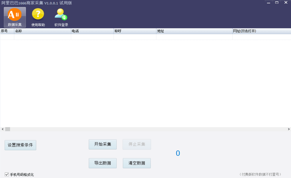Open the 使用帮助 help icon
291x178 pixels.
click(38, 18)
